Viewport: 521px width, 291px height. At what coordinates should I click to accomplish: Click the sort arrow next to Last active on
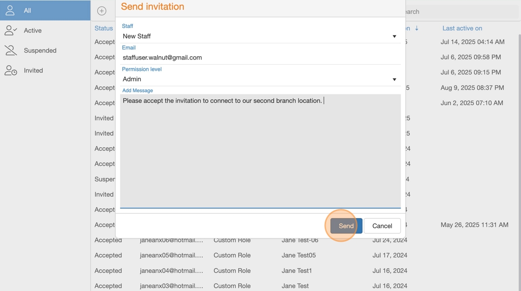416,28
